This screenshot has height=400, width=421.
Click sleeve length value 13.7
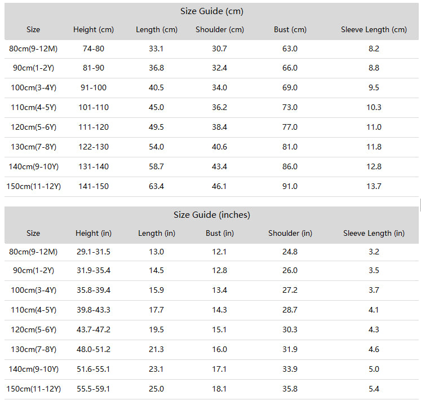coord(374,186)
